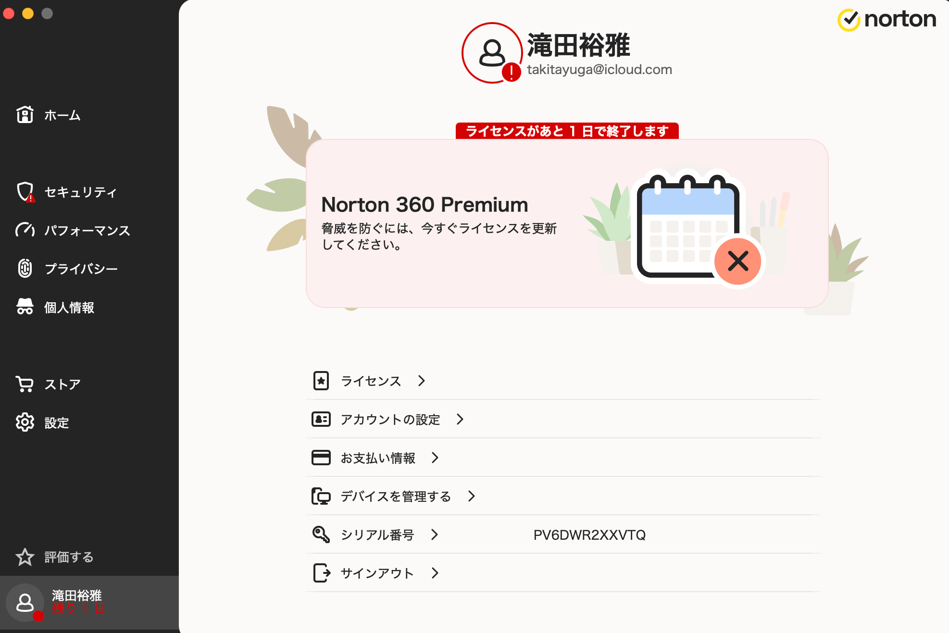The image size is (949, 633).
Task: Expand the サインアウト chevron
Action: [x=435, y=573]
